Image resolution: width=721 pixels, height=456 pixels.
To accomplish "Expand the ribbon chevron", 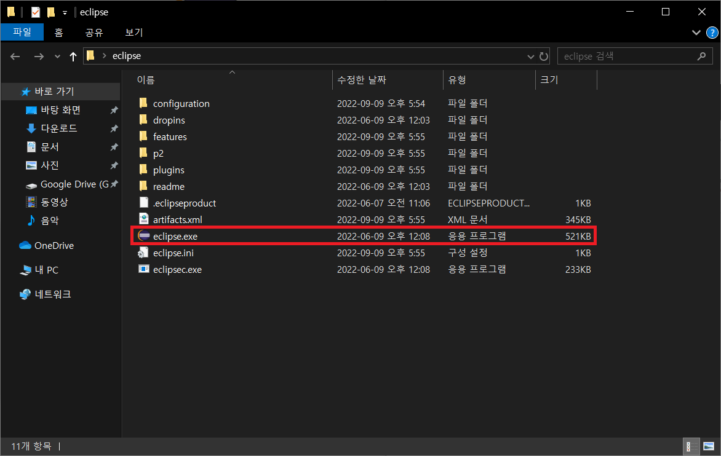I will [x=696, y=33].
